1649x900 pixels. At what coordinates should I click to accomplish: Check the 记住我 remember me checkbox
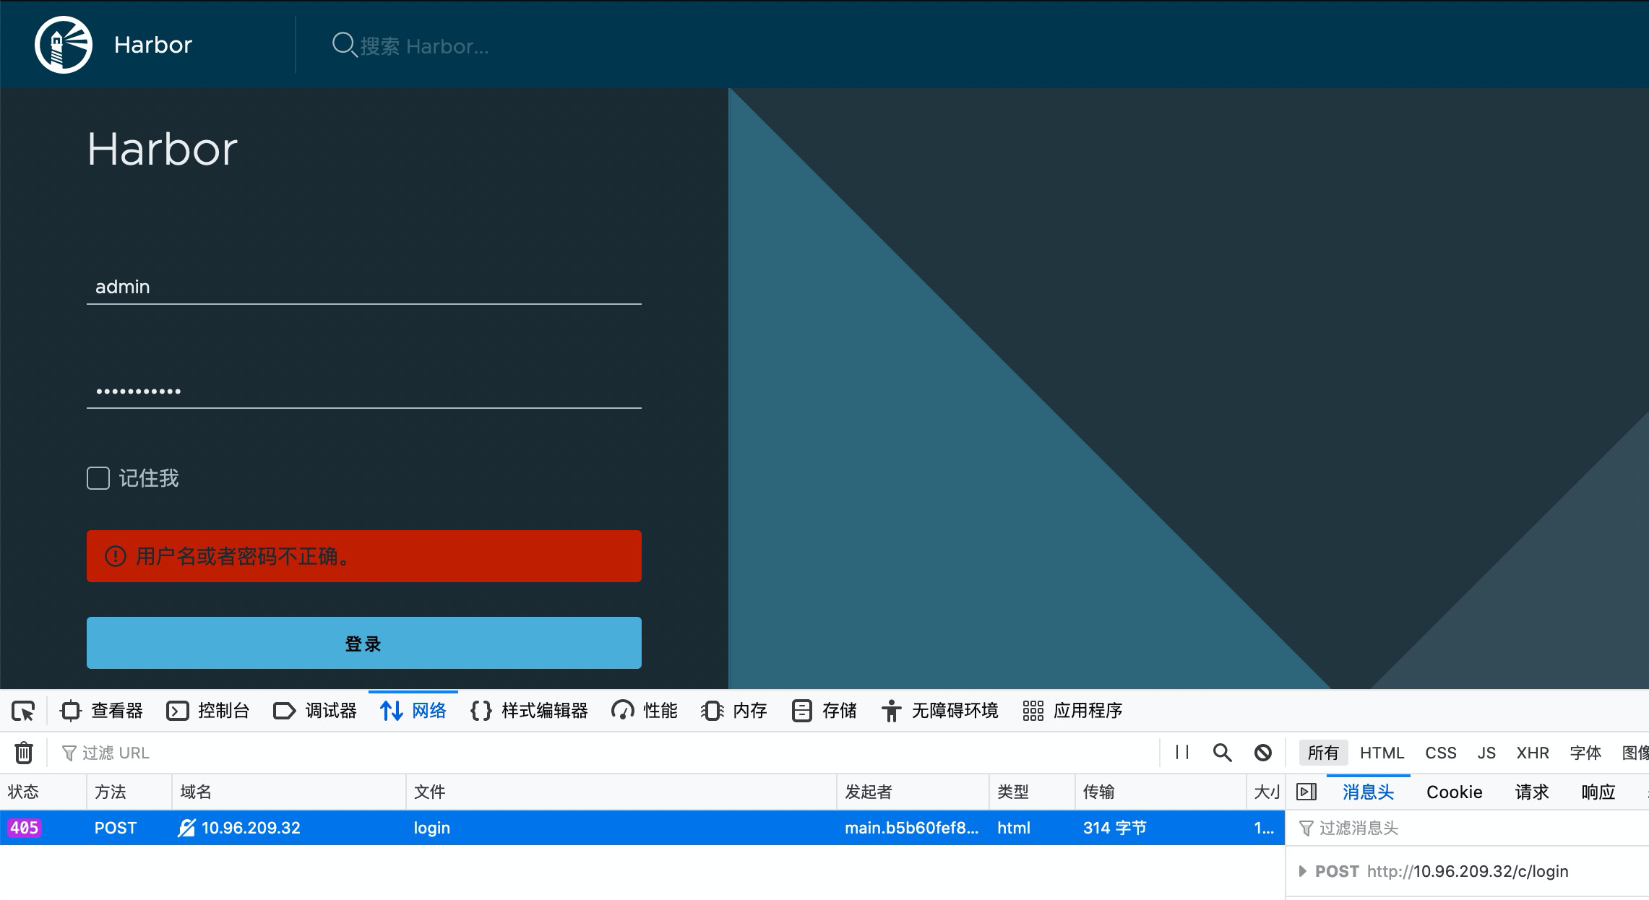pyautogui.click(x=98, y=477)
